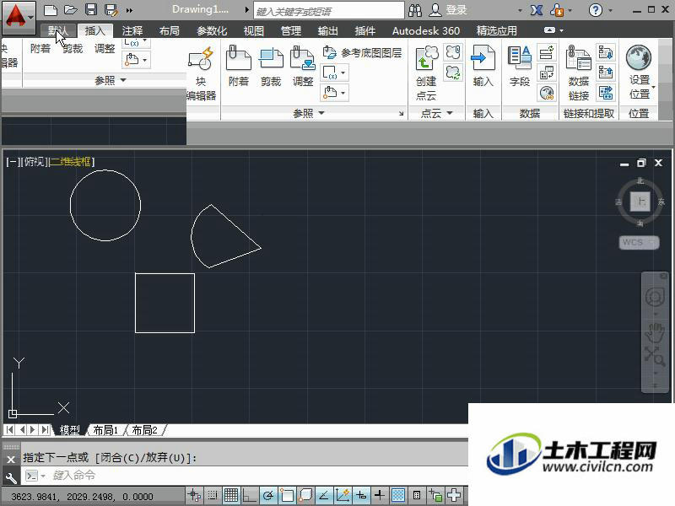The height and width of the screenshot is (506, 675).
Task: Click the update fields icon
Action: point(547,52)
